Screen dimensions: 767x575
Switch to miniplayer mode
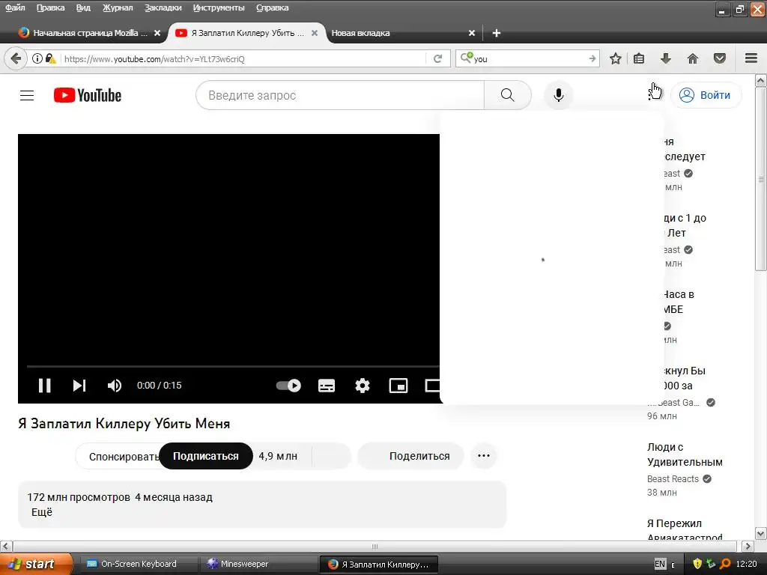(x=398, y=386)
